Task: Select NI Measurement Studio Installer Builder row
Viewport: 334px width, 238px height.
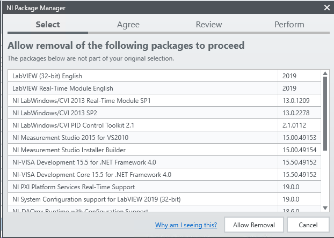Action: pyautogui.click(x=164, y=150)
